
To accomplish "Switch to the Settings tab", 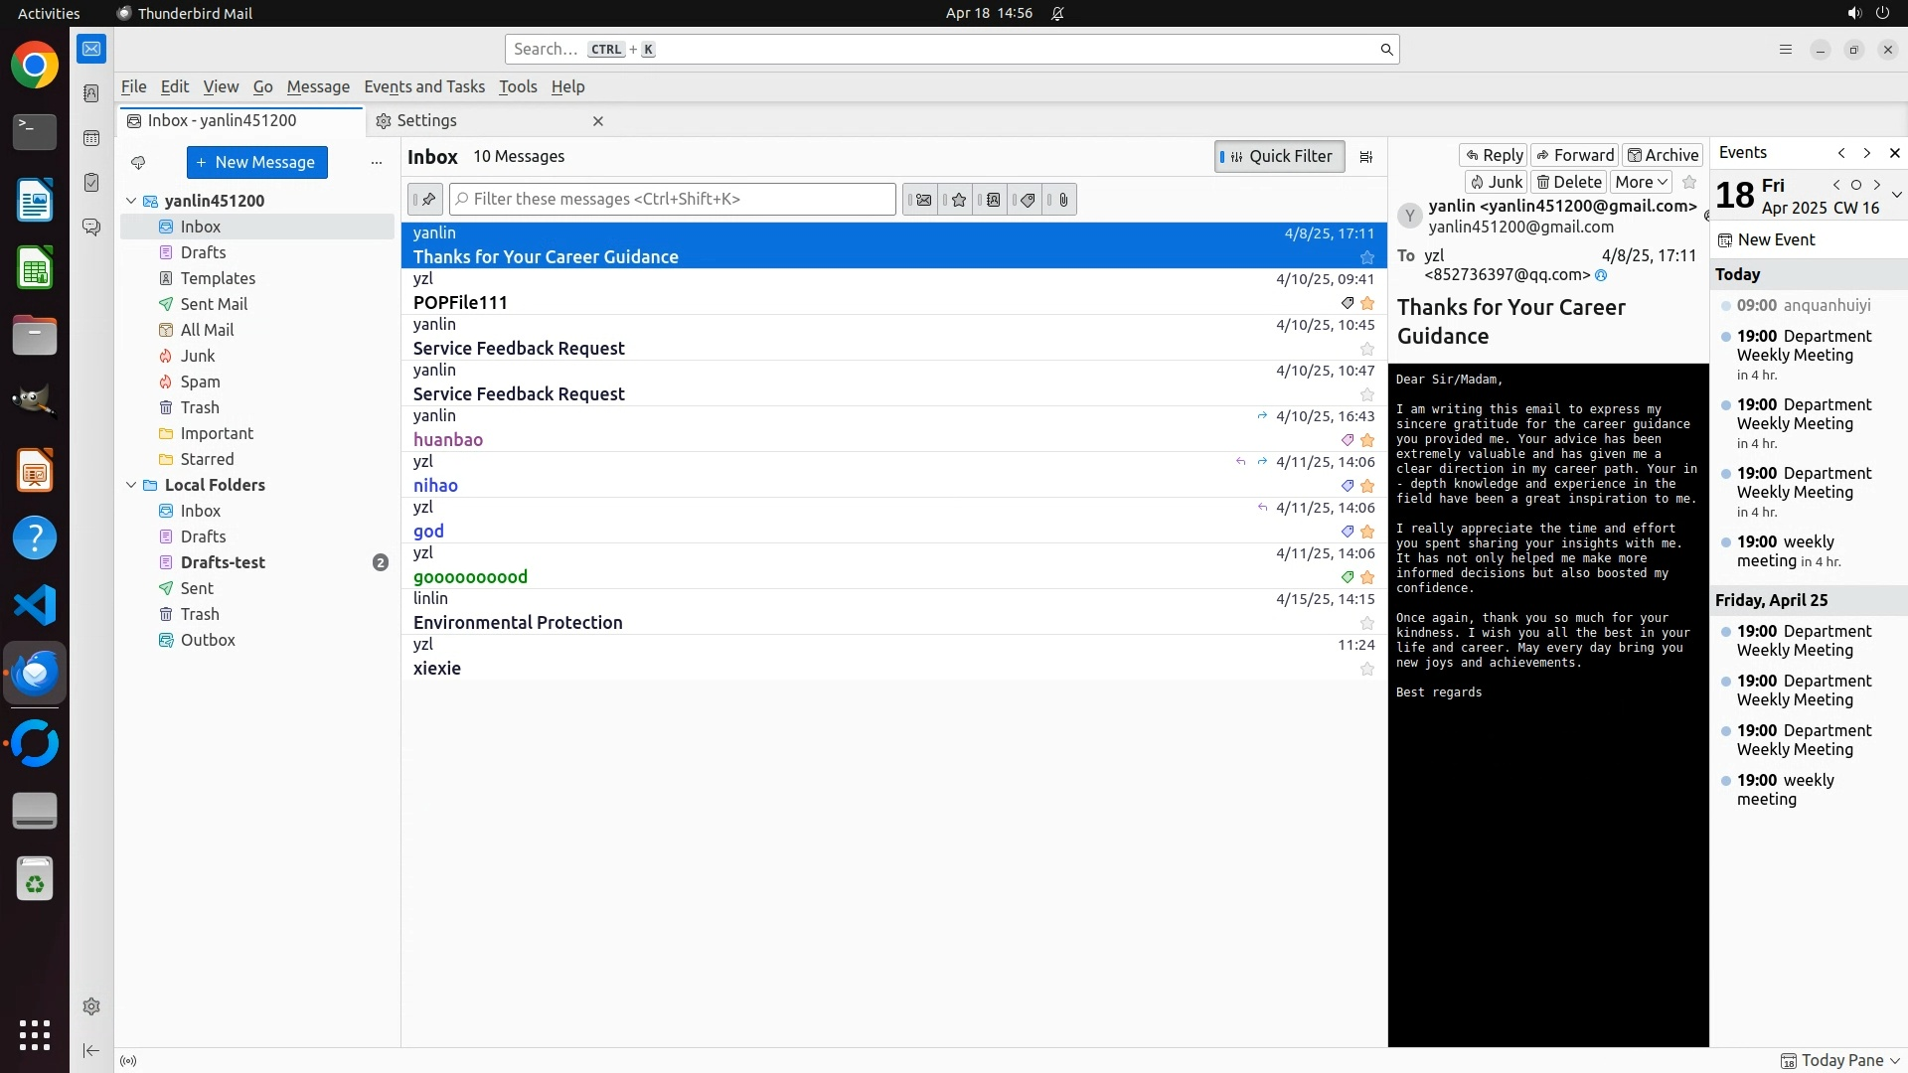I will point(427,121).
